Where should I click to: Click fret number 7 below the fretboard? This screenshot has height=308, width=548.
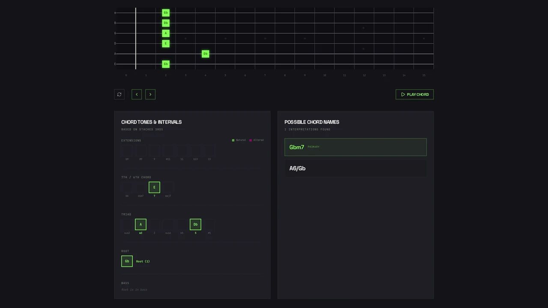(265, 75)
